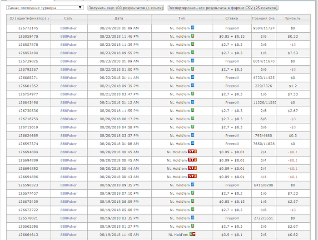The image size is (318, 240).
Task: Sort by the Позиция column header
Action: pos(263,19)
